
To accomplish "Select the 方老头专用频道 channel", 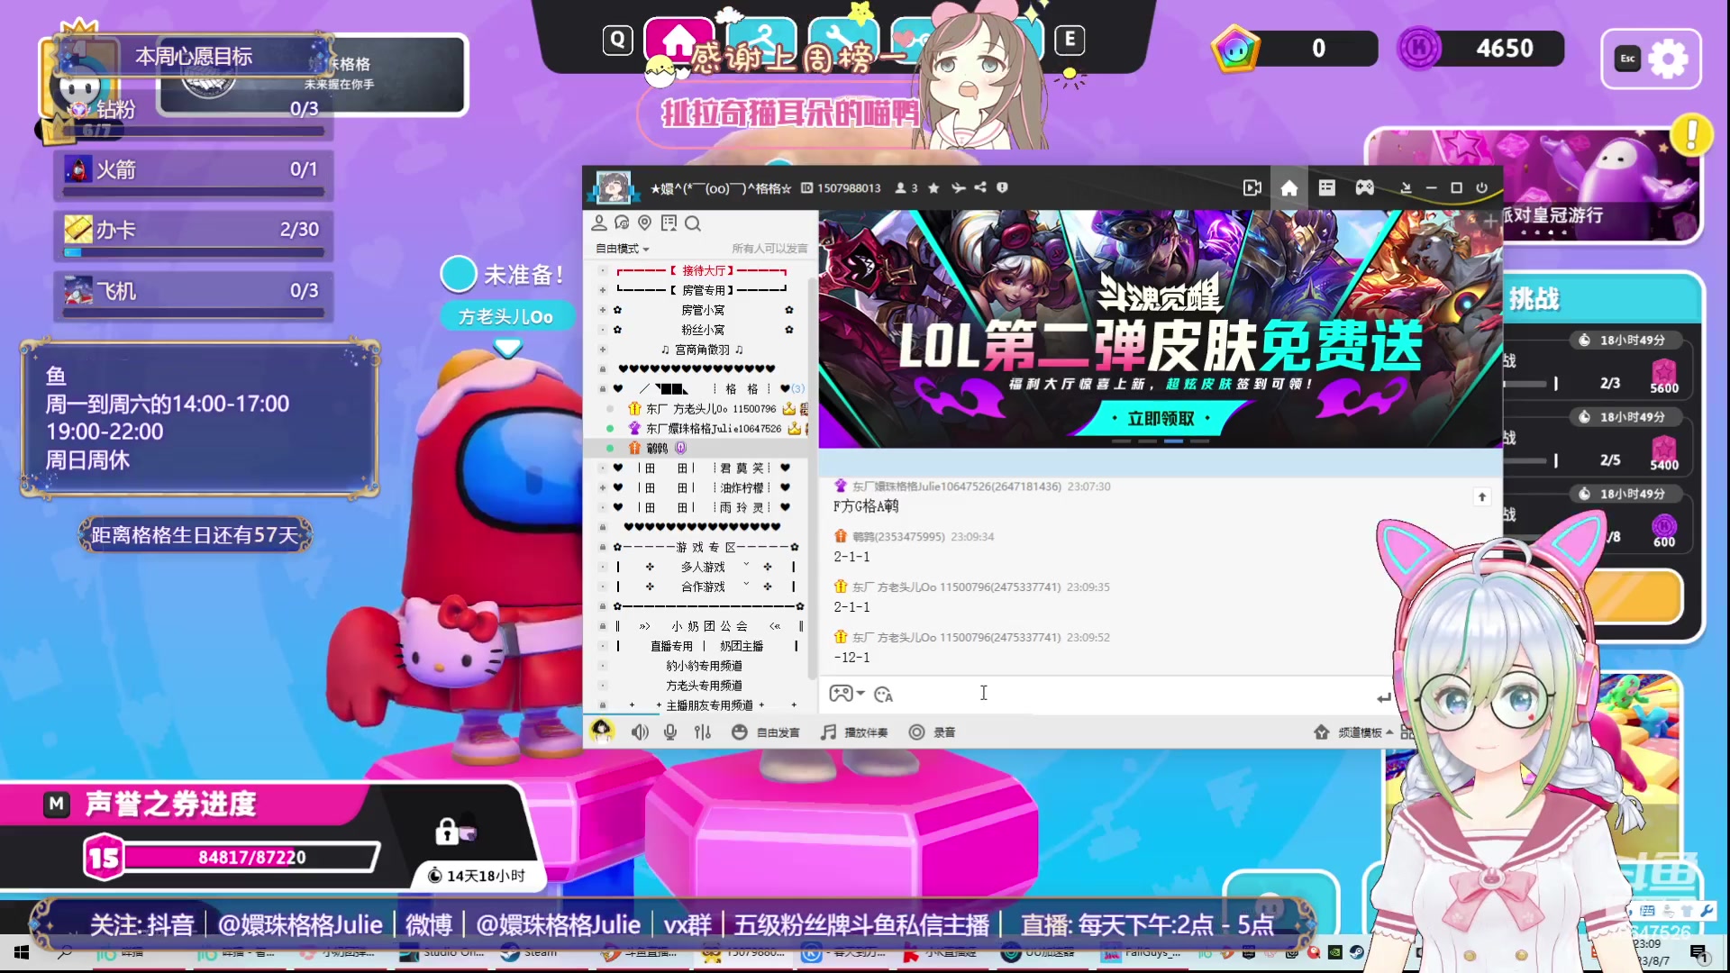I will 704,686.
